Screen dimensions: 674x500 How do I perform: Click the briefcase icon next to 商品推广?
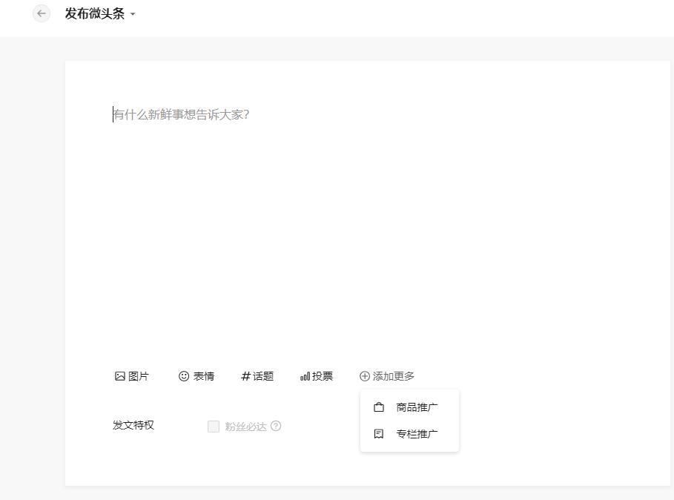point(378,407)
